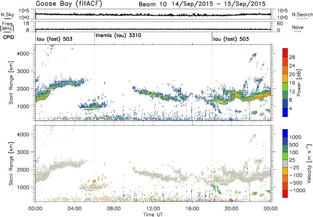
Task: Click the 'N.Sky' legend label
Action: click(7, 14)
